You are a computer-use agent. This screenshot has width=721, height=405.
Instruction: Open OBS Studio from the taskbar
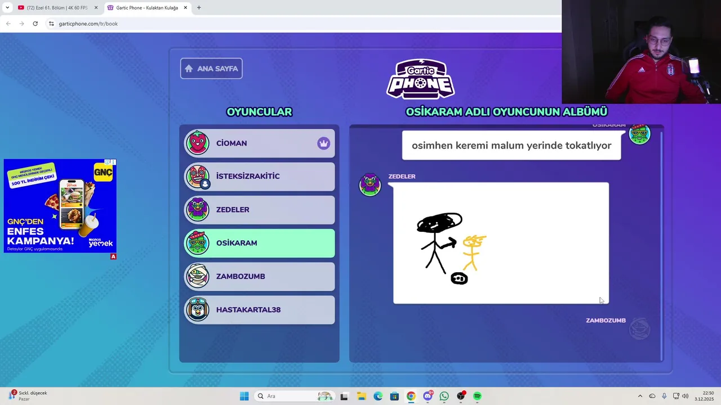coord(461,396)
